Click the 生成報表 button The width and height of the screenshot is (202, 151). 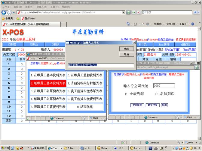[137, 105]
